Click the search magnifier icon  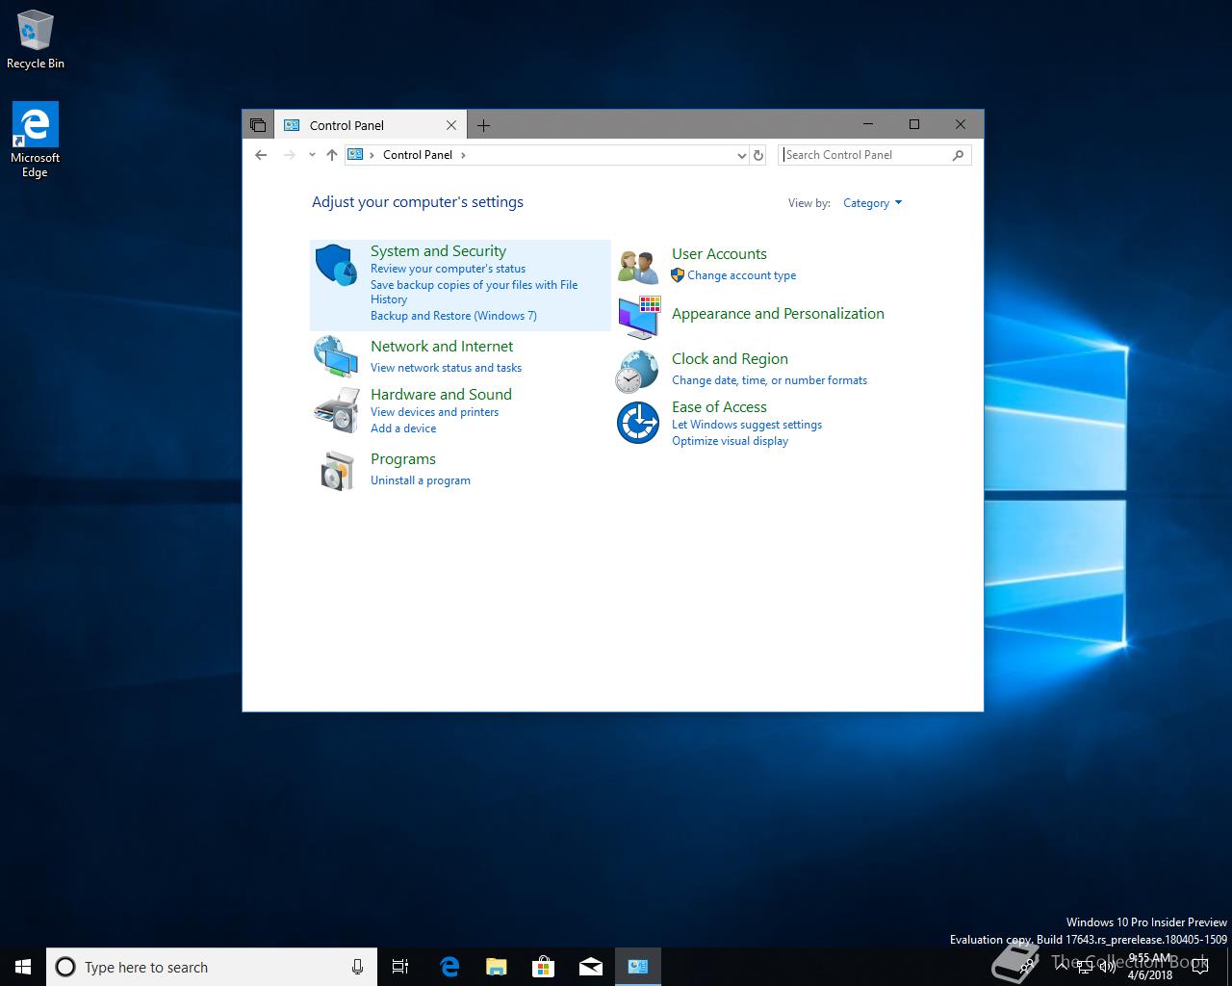(x=958, y=155)
